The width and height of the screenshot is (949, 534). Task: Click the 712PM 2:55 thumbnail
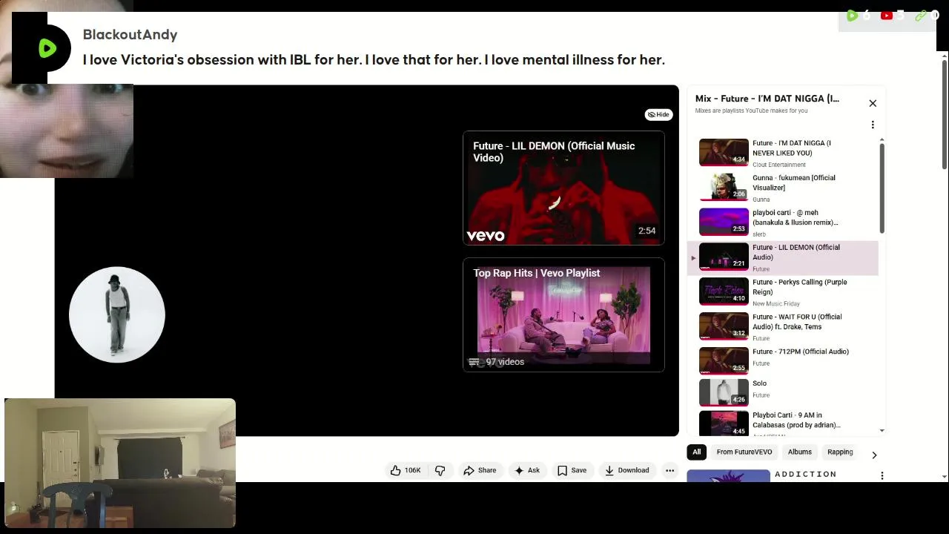[724, 360]
